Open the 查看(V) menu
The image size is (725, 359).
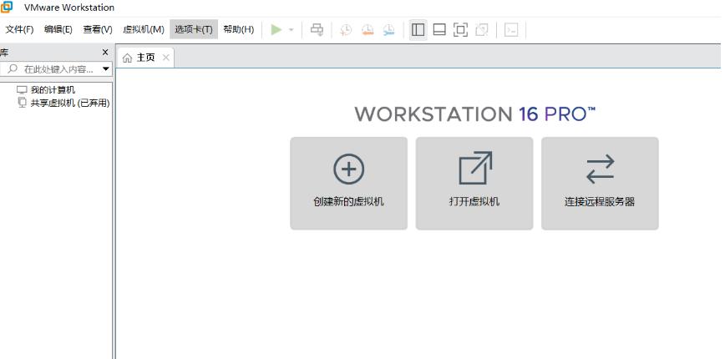[98, 29]
